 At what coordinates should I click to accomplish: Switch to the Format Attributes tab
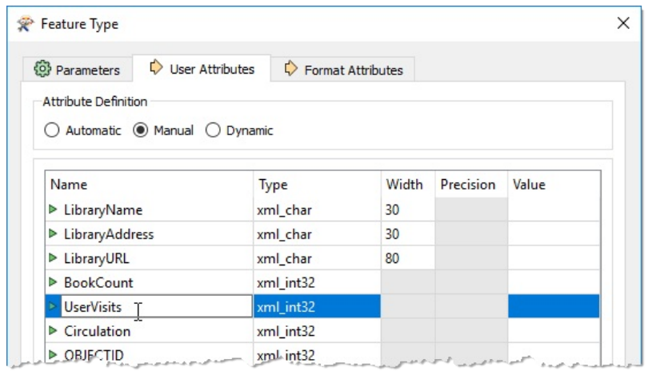(x=344, y=70)
